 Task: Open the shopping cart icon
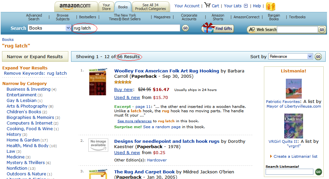[207, 5]
